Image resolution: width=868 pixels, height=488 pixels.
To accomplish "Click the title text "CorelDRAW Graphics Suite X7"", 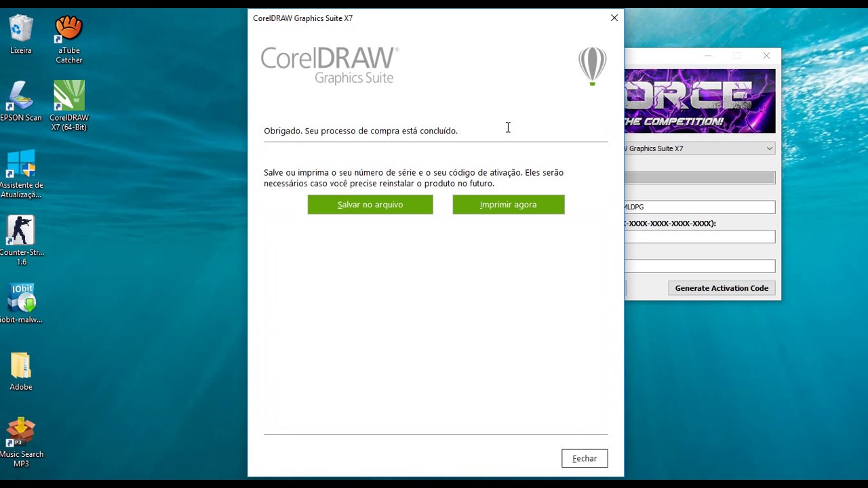I will [x=303, y=18].
